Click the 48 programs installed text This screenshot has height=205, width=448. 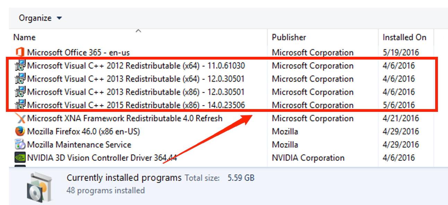pyautogui.click(x=105, y=190)
